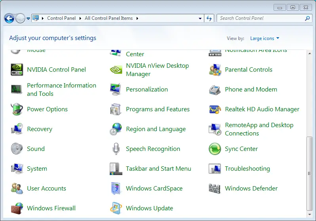Open the Windows Defender link
This screenshot has width=316, height=221.
[x=251, y=189]
